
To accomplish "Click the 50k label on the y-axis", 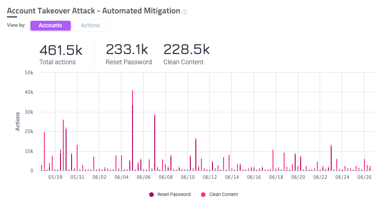I will pyautogui.click(x=29, y=73).
